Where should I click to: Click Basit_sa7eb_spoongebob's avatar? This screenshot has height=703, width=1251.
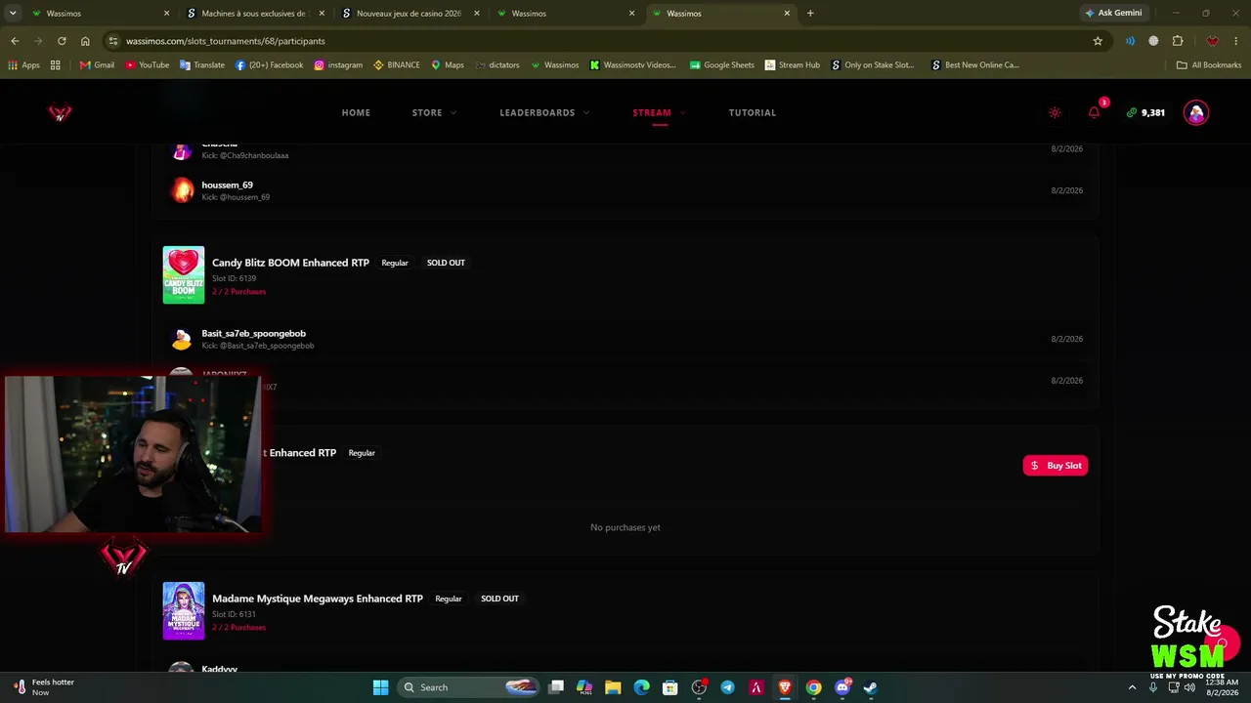click(182, 339)
